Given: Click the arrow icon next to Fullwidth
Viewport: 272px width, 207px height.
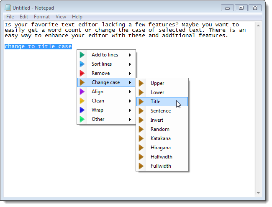Looking at the screenshot, I should click(x=141, y=166).
